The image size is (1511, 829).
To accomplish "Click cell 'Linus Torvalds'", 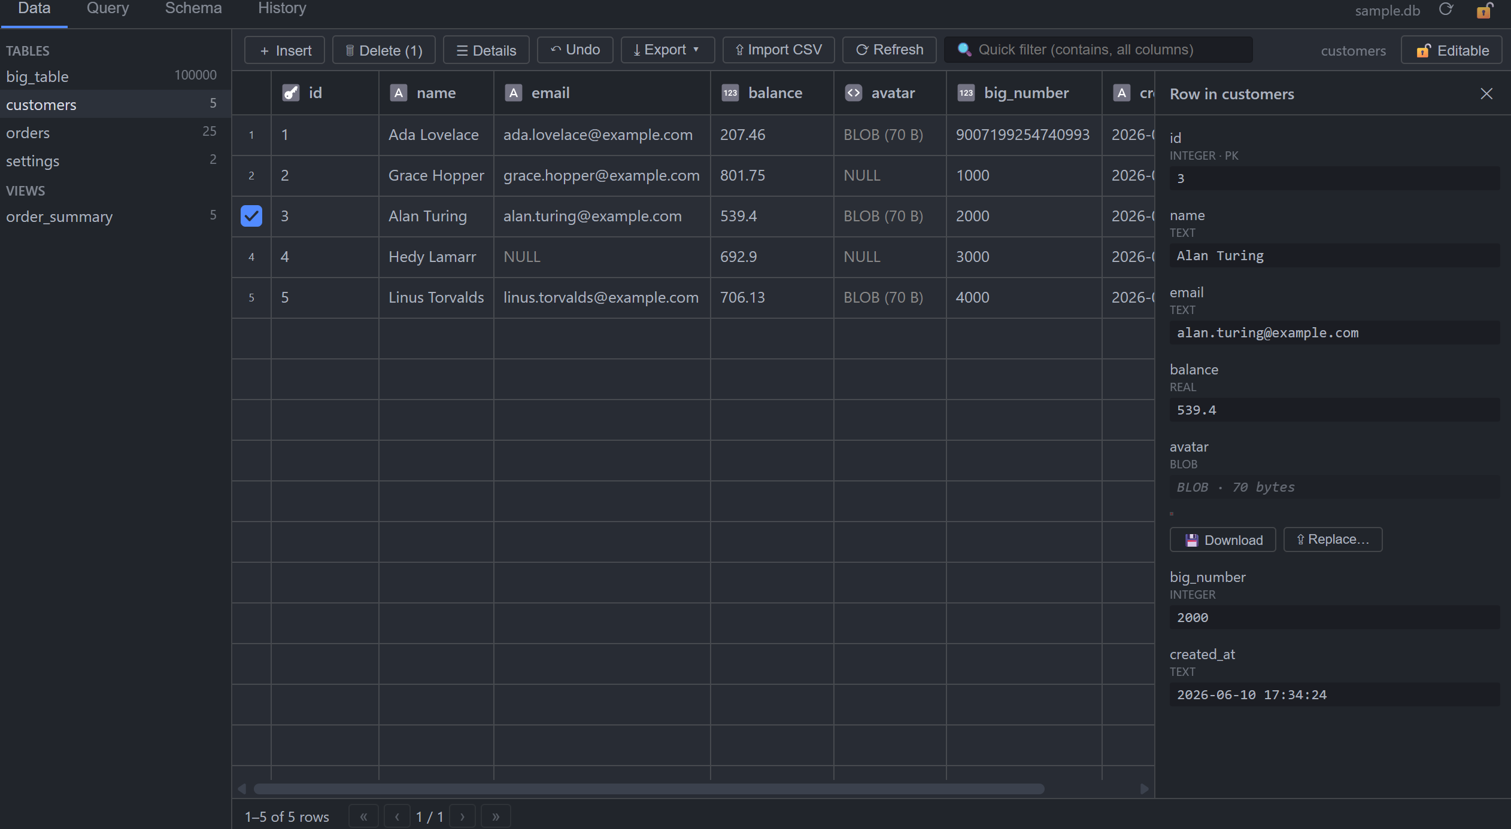I will coord(436,298).
